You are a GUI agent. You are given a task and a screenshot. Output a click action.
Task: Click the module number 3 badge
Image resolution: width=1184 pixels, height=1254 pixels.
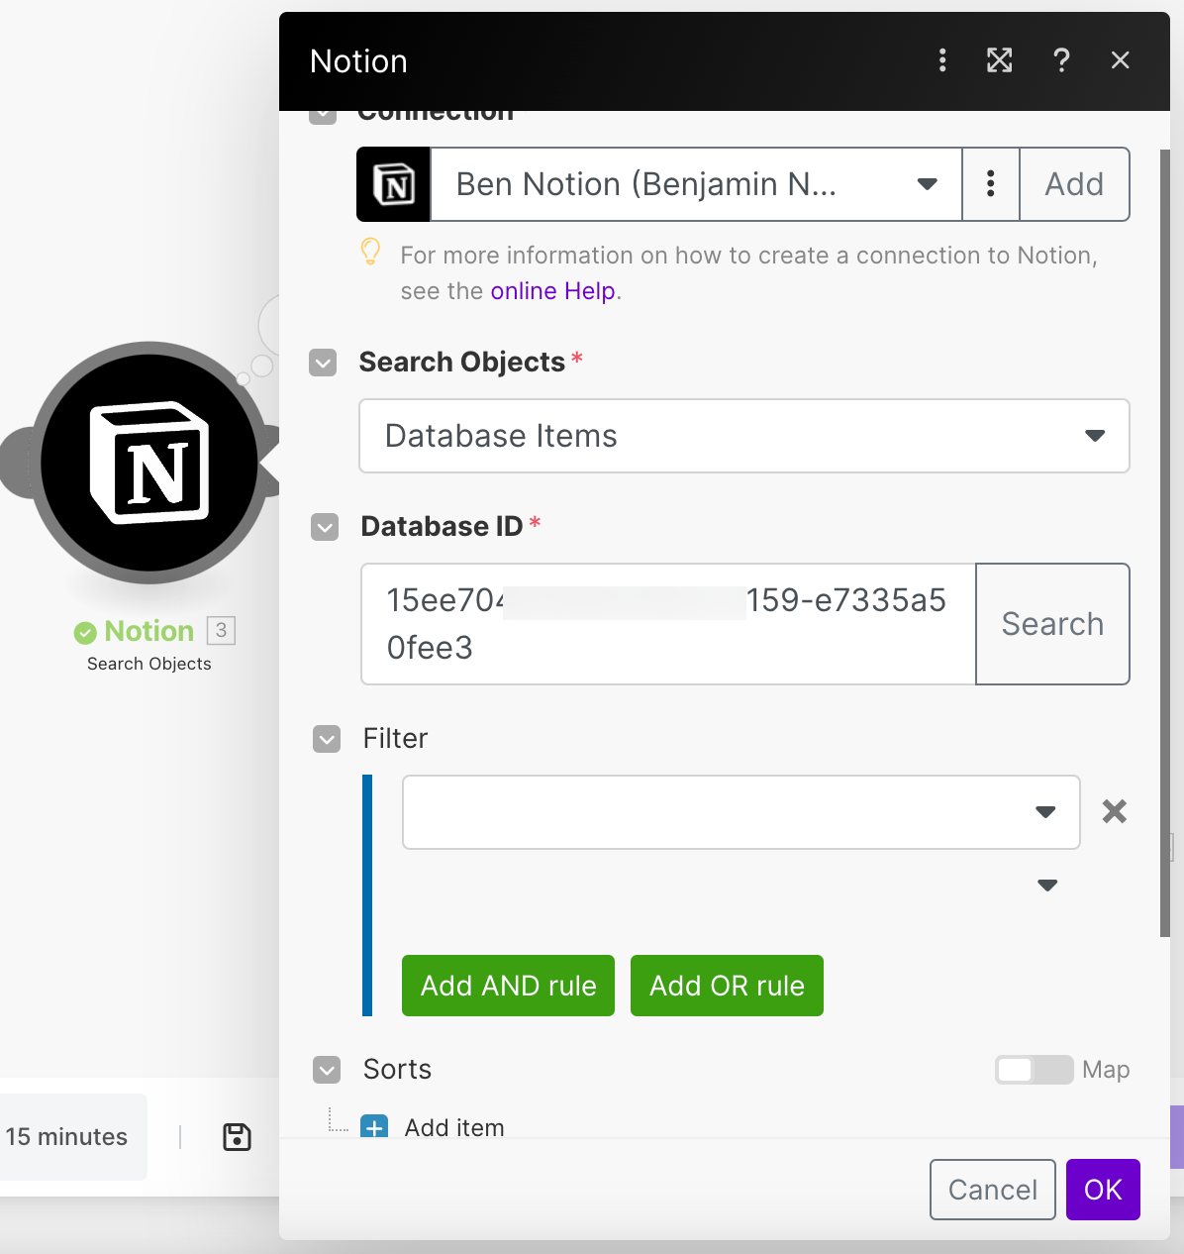221,630
